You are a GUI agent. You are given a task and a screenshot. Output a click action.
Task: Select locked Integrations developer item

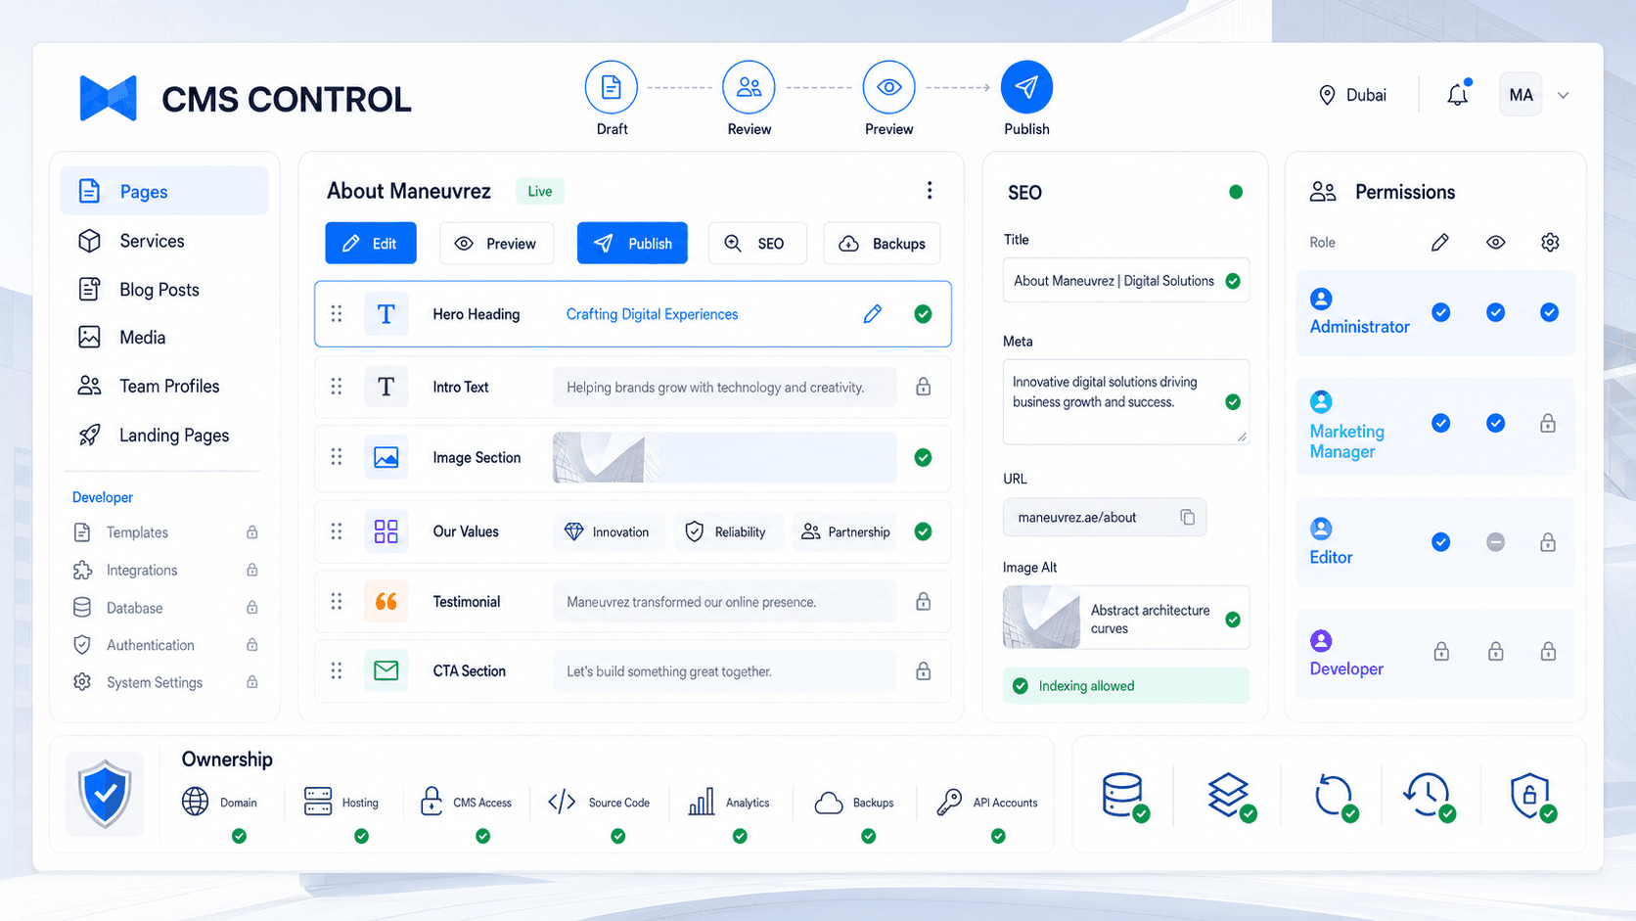click(165, 570)
